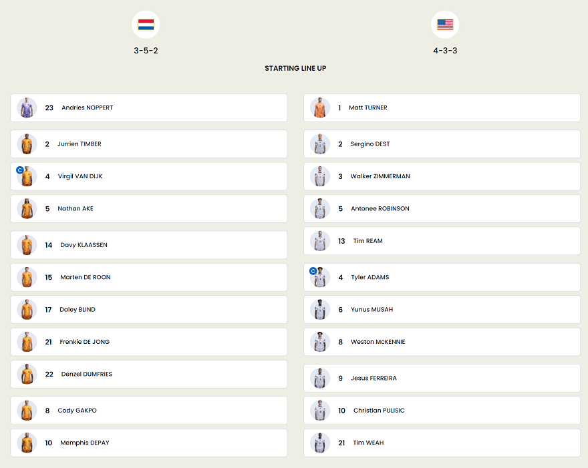
Task: Click Nathan Ake's player photo
Action: [27, 208]
